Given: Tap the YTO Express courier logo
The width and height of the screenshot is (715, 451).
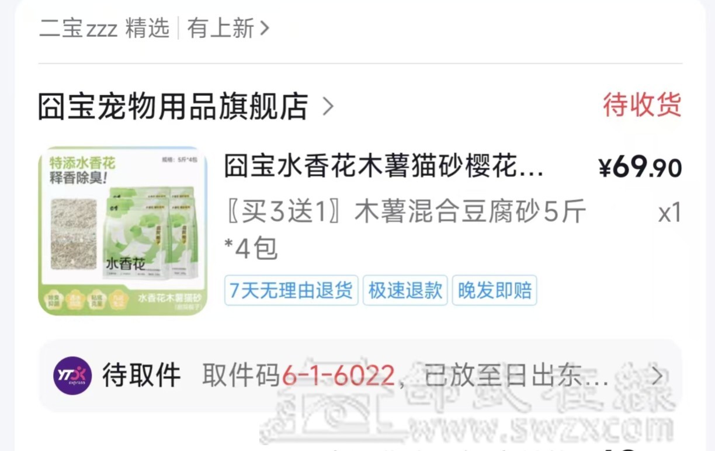Looking at the screenshot, I should coord(72,376).
